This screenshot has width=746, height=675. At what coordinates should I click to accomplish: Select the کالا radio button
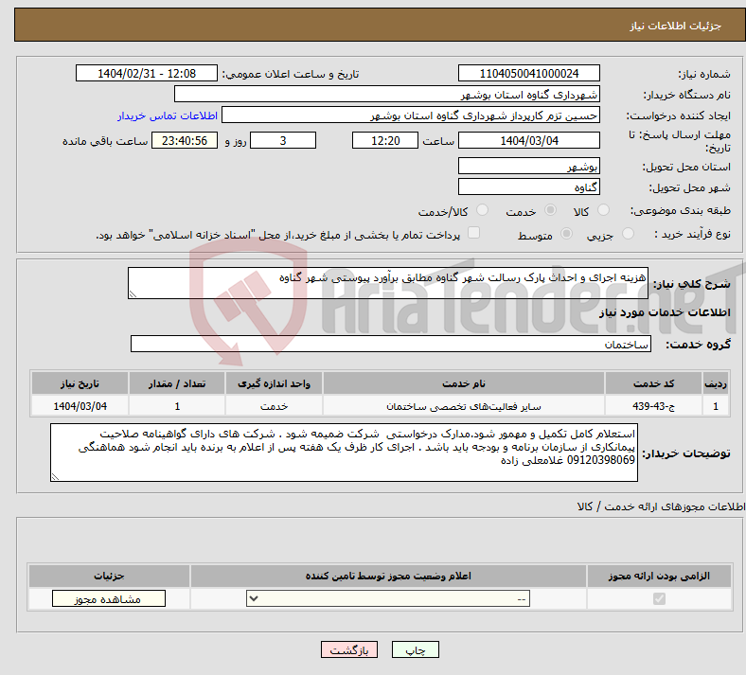(603, 210)
